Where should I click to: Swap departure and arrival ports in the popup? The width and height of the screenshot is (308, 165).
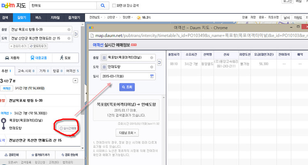159,63
